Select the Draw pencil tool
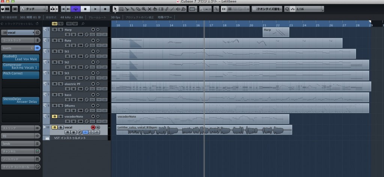384x177 pixels. point(166,9)
